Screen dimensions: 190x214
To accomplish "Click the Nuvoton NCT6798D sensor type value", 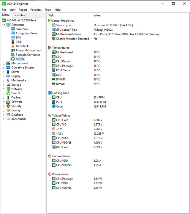I will (113, 25).
